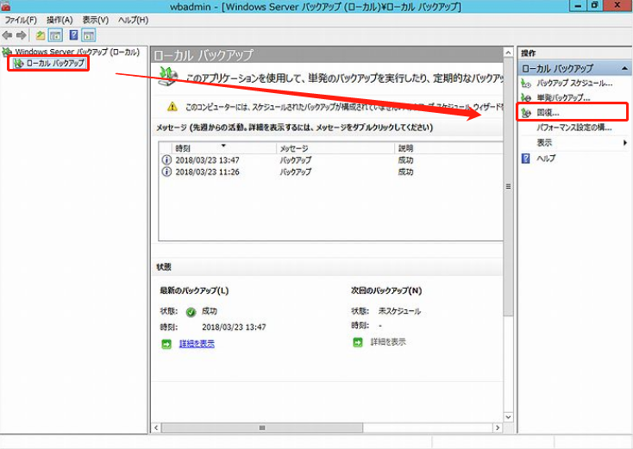Screen dimensions: 633x449
Task: Click 詳細を表示 under 次回のバックアップ
Action: tap(388, 342)
